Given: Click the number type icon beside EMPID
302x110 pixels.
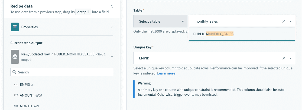Looking at the screenshot, I should pyautogui.click(x=16, y=85).
